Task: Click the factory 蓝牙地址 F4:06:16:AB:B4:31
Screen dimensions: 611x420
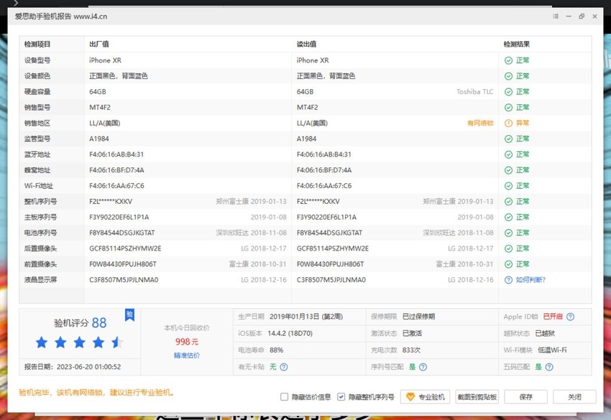Action: pos(116,154)
